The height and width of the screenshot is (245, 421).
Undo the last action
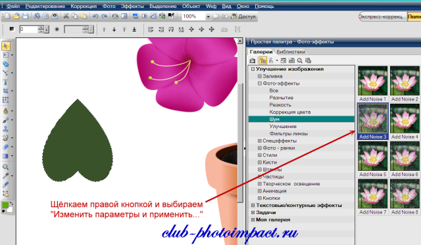click(x=95, y=16)
